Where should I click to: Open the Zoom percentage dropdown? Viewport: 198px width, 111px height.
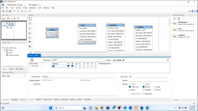click(x=12, y=18)
